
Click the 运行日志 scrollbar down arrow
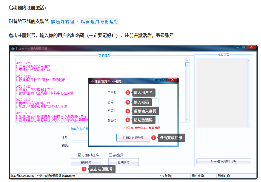coord(249,125)
